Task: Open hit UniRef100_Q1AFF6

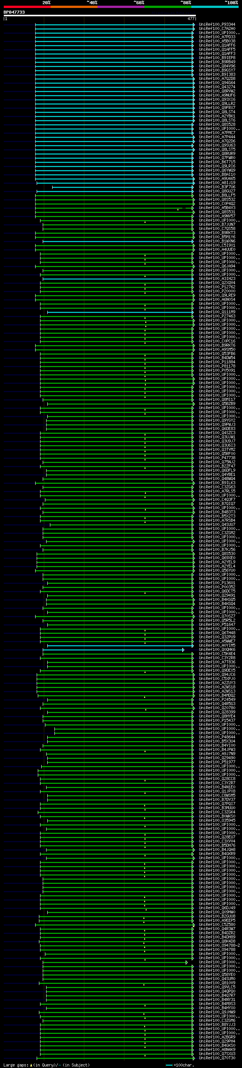Action: click(217, 45)
